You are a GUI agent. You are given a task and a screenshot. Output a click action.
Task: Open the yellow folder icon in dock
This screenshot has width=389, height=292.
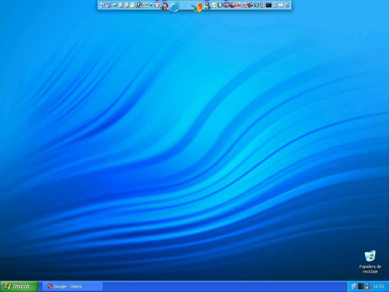[x=132, y=5]
